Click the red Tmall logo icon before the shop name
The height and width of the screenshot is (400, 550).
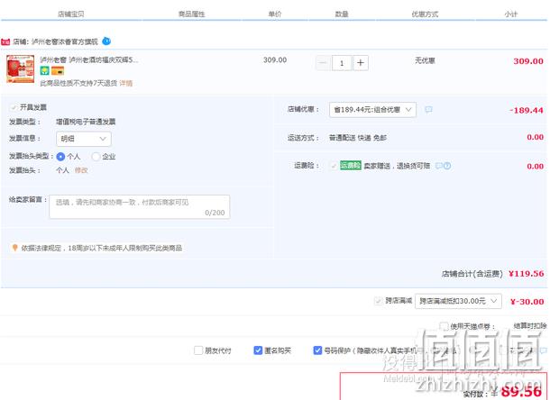coord(5,42)
